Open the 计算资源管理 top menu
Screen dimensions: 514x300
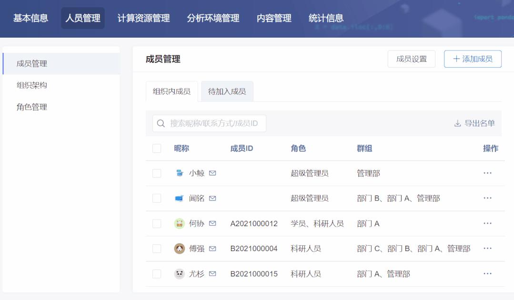(143, 19)
